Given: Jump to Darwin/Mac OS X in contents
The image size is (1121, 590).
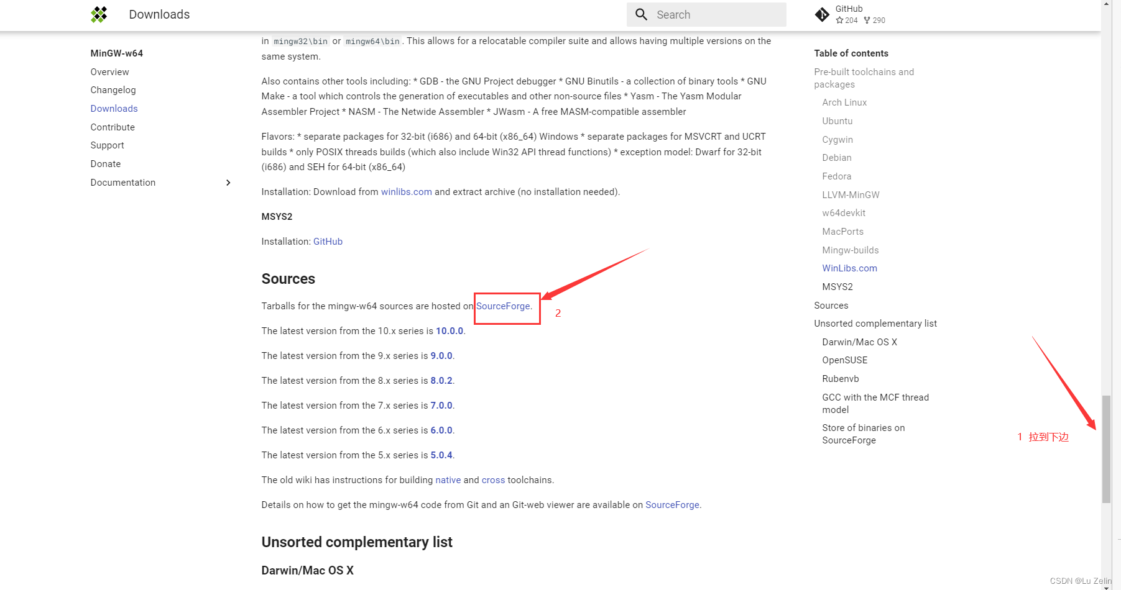Looking at the screenshot, I should tap(860, 342).
